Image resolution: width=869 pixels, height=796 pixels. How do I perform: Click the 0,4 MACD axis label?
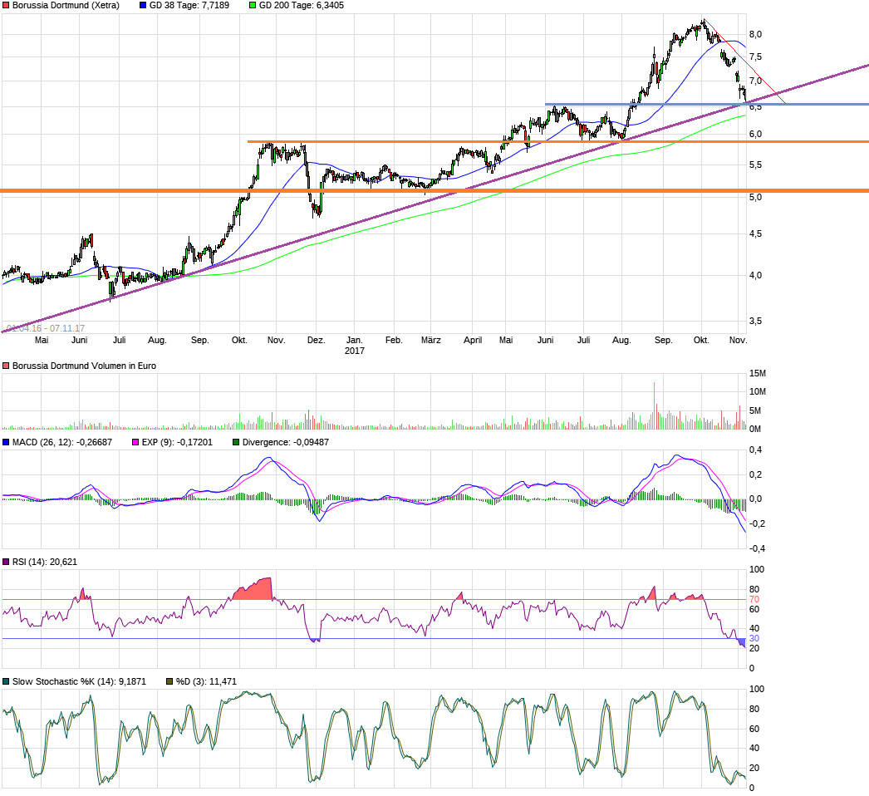point(755,450)
